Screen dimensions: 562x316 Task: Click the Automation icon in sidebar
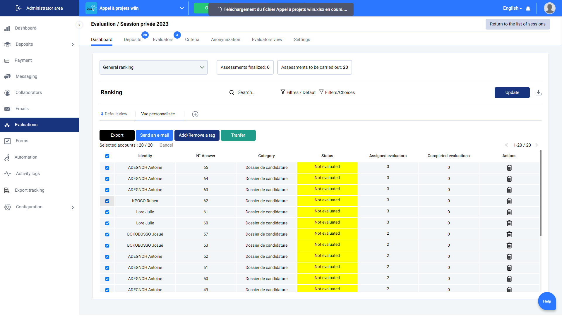click(7, 157)
